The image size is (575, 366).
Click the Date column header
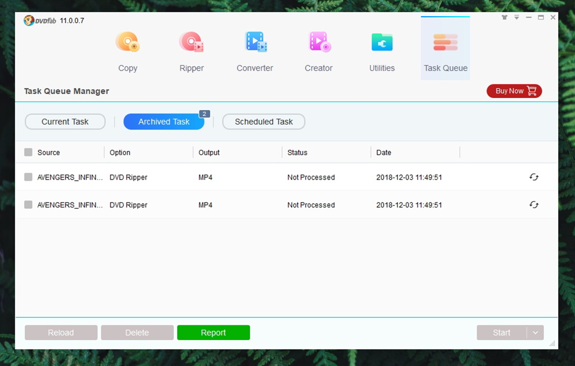(x=384, y=153)
